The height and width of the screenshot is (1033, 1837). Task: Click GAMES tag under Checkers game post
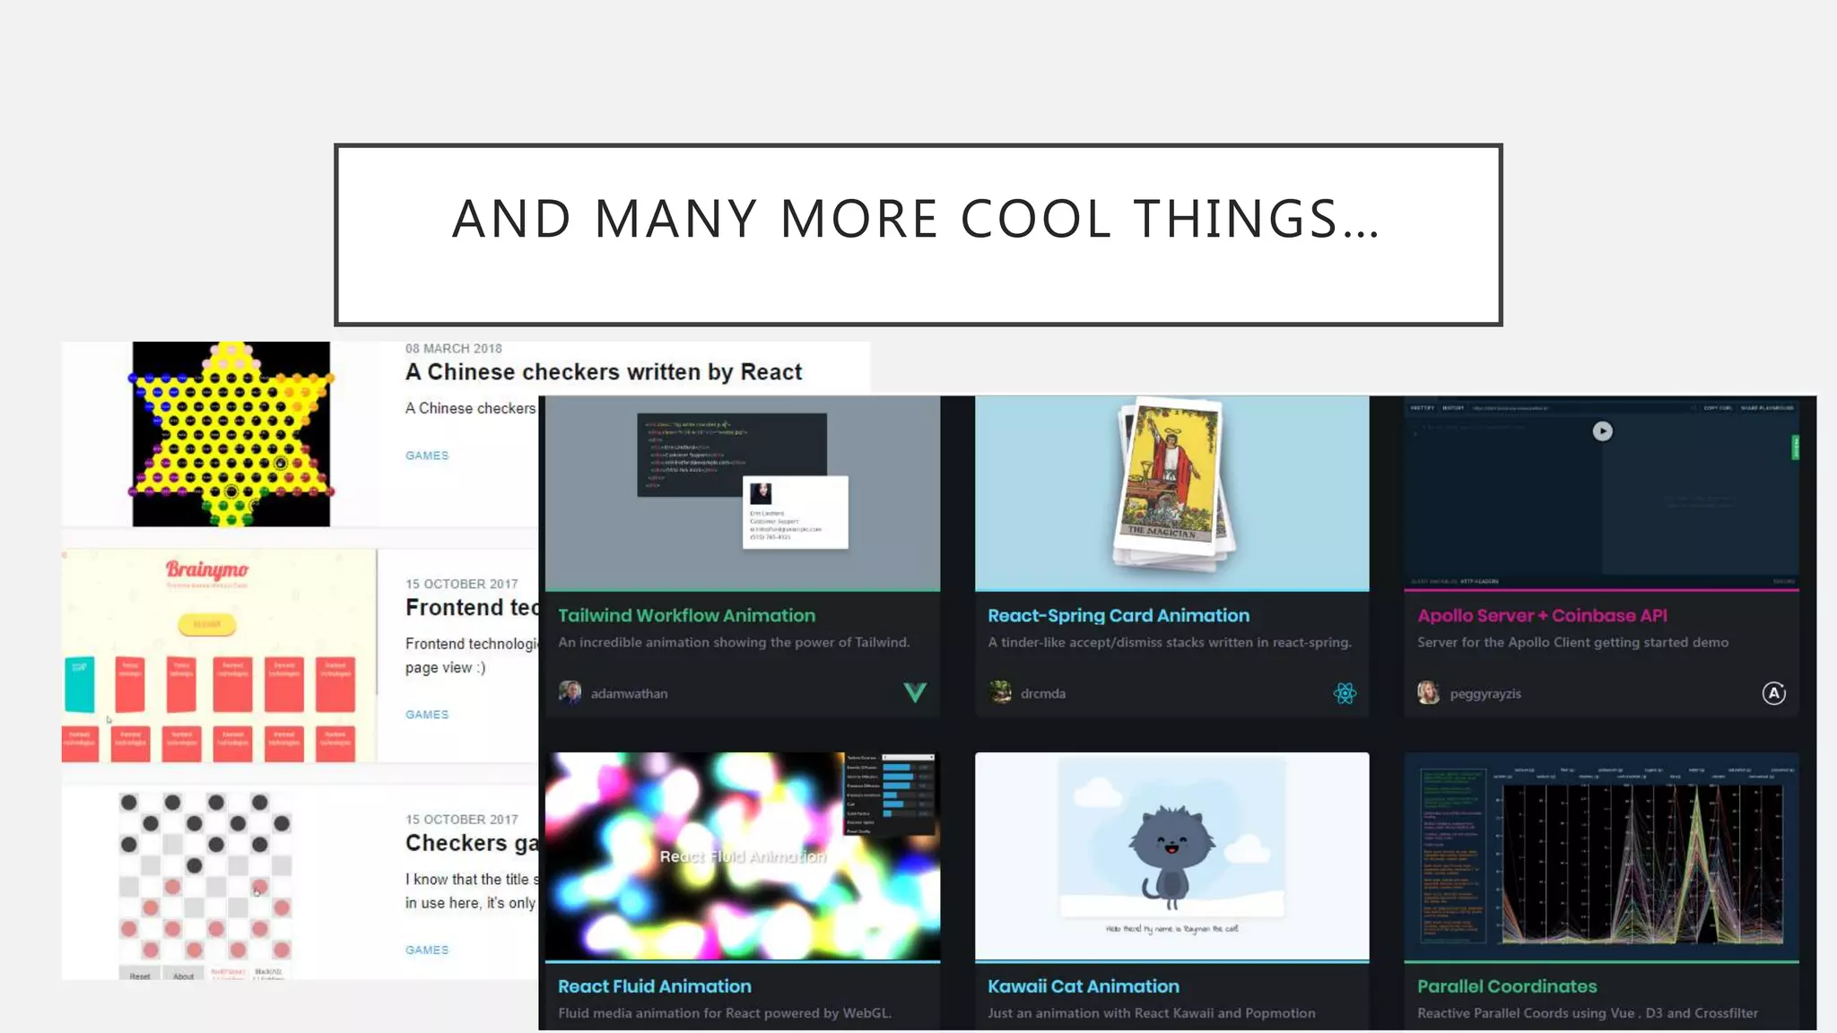coord(427,950)
